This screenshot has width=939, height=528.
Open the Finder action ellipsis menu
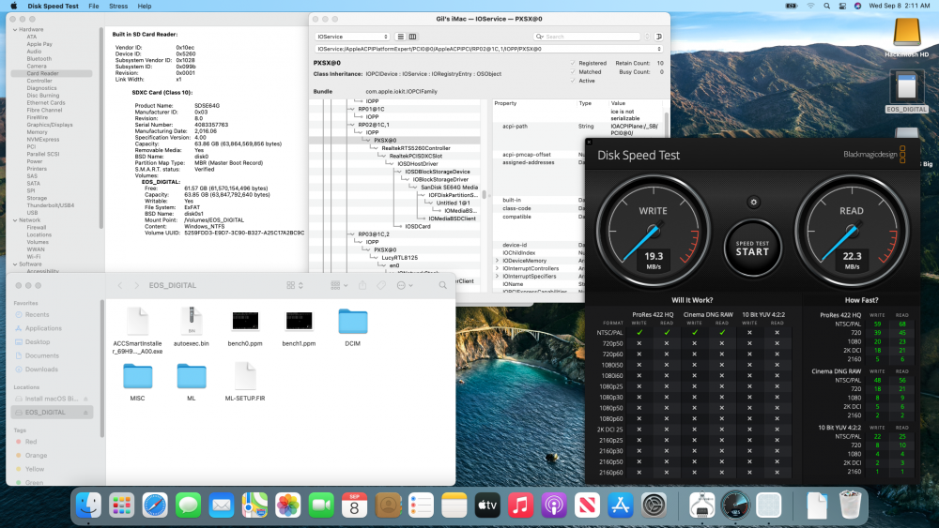[405, 286]
